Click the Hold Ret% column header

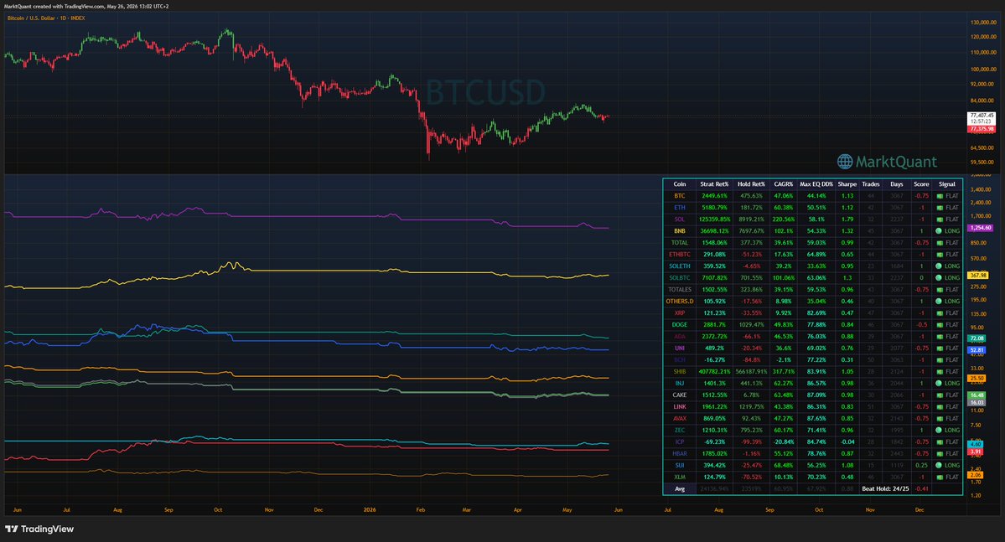pos(751,184)
